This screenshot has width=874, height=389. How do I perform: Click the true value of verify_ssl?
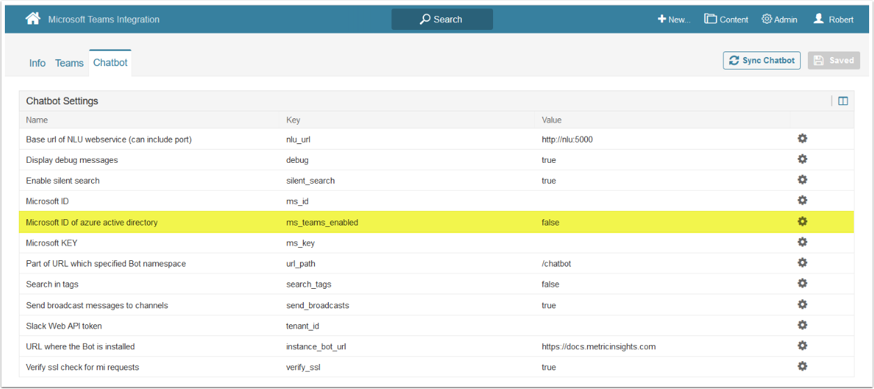(549, 367)
